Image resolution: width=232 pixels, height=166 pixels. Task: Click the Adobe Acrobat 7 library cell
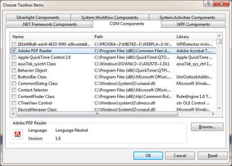(194, 51)
